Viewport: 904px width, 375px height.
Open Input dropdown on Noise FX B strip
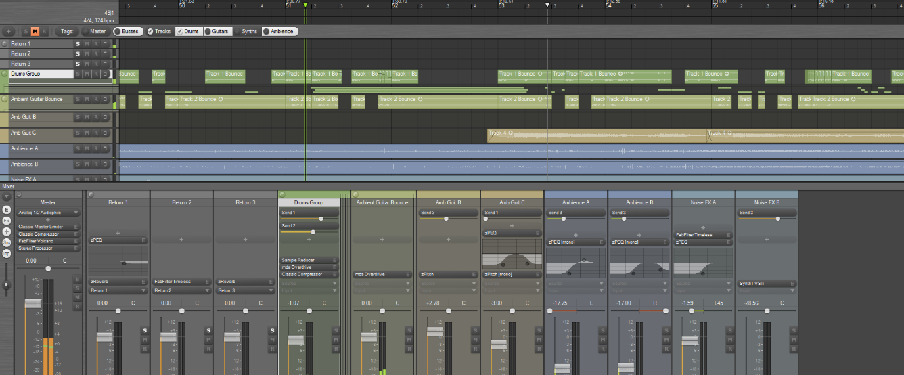click(766, 290)
